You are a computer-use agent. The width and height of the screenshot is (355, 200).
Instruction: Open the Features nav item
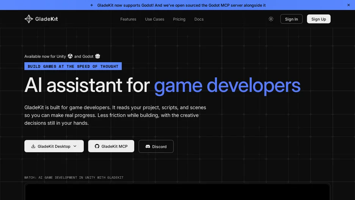[128, 19]
